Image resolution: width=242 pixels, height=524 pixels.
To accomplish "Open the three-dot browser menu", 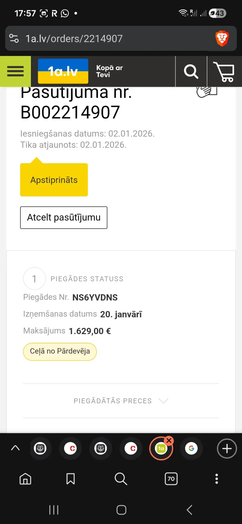I will click(x=216, y=479).
